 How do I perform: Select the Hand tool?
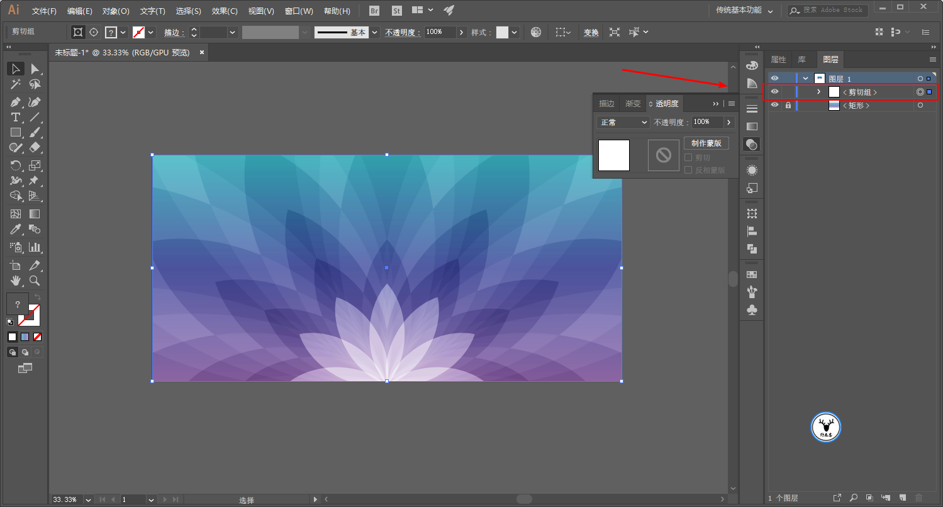click(16, 281)
